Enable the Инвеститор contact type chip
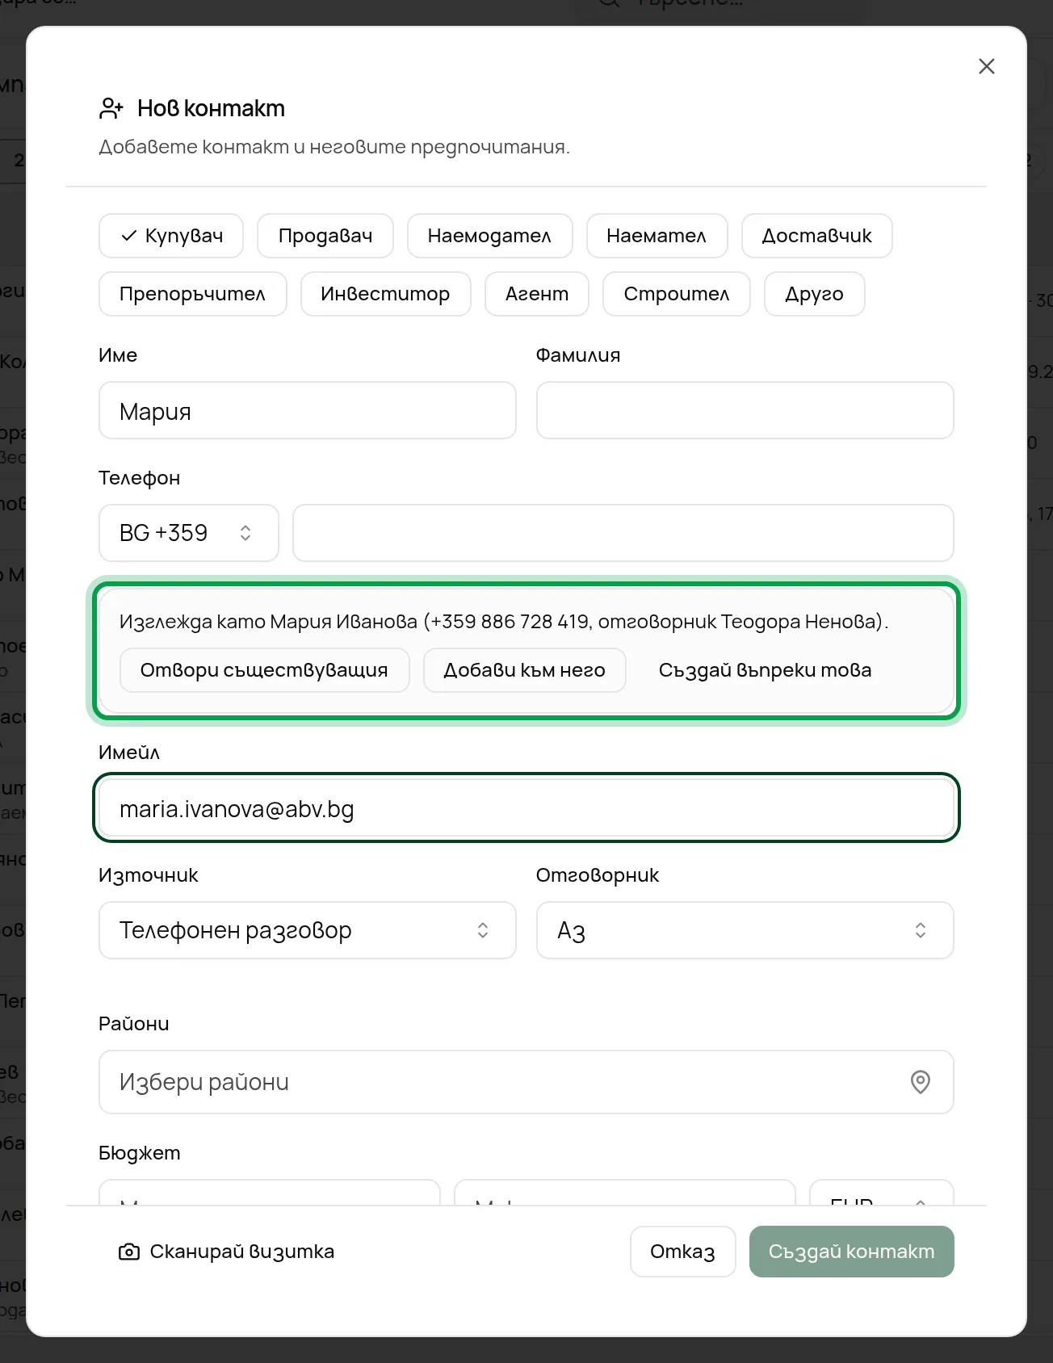 click(385, 294)
